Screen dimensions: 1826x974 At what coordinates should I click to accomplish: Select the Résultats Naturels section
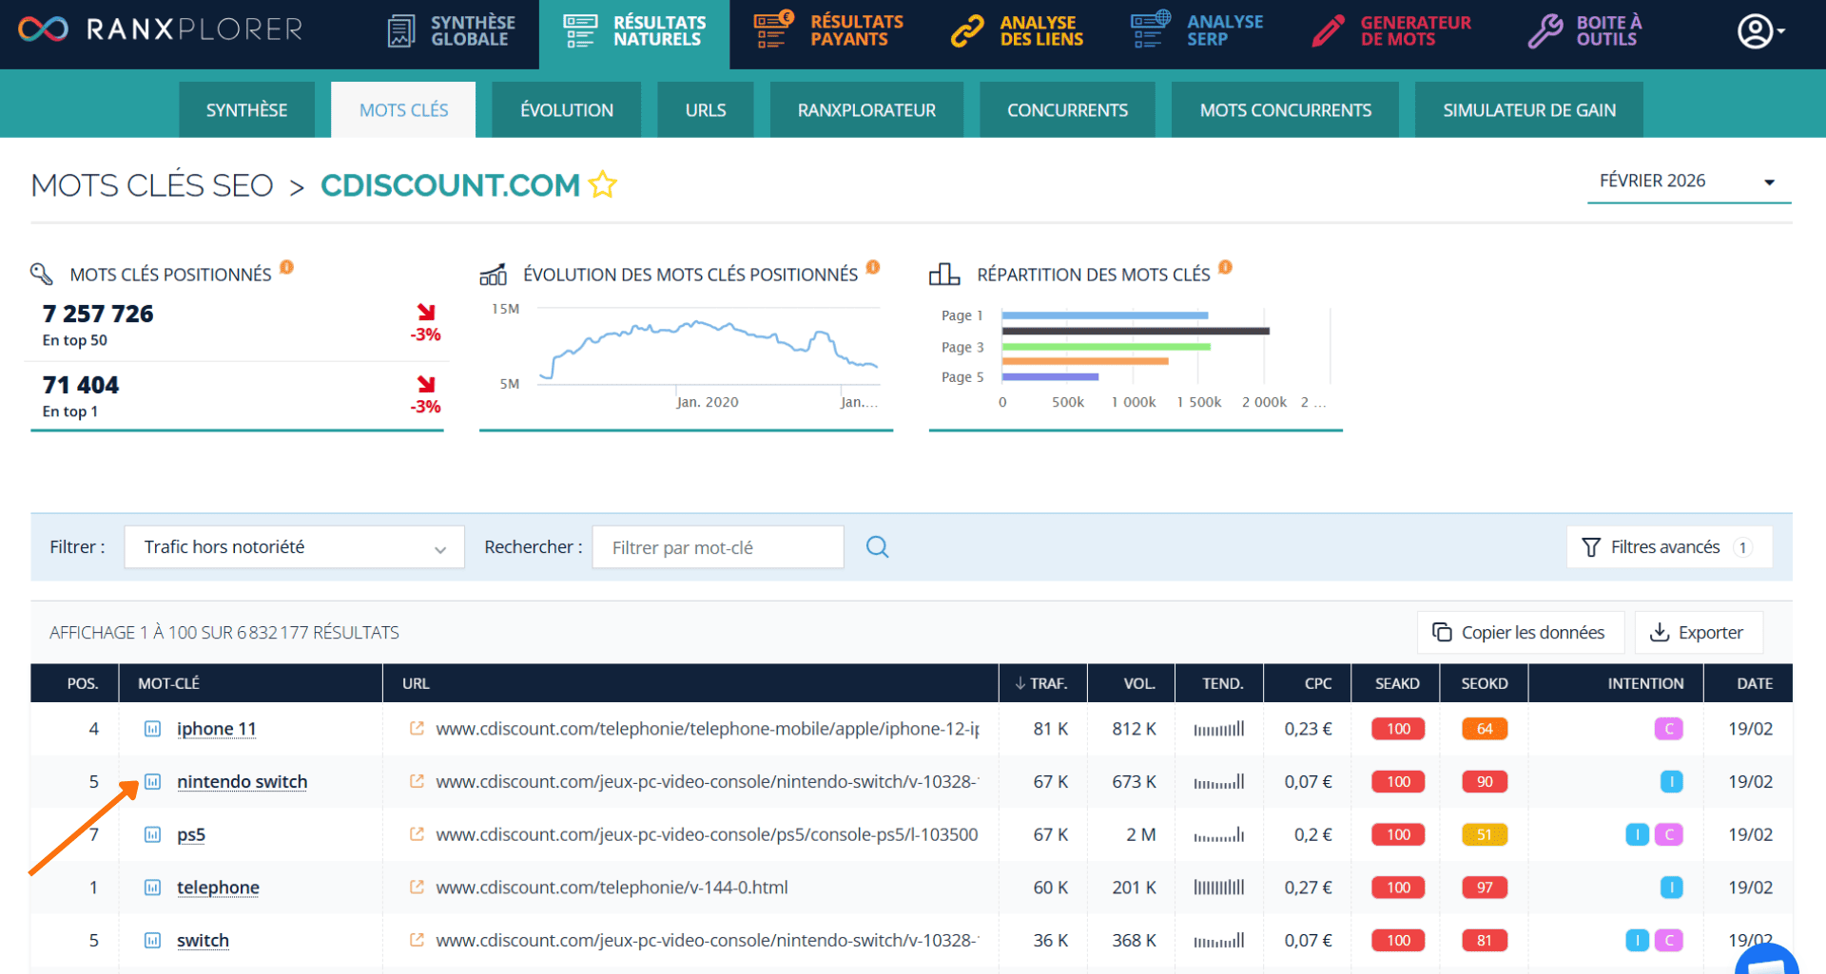coord(634,30)
